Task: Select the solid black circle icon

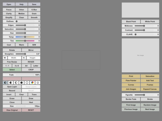Action: click(22, 83)
